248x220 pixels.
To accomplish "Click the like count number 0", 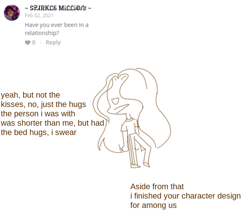I will coord(34,42).
